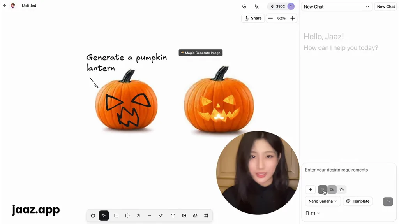Open the 1:1 aspect ratio dropdown
This screenshot has width=399, height=224.
pyautogui.click(x=313, y=213)
